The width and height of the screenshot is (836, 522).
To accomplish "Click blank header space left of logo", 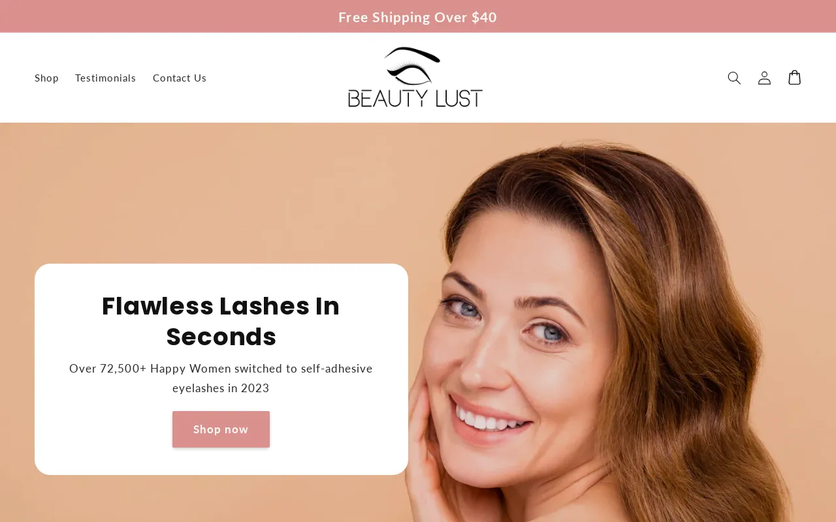I will pyautogui.click(x=274, y=78).
